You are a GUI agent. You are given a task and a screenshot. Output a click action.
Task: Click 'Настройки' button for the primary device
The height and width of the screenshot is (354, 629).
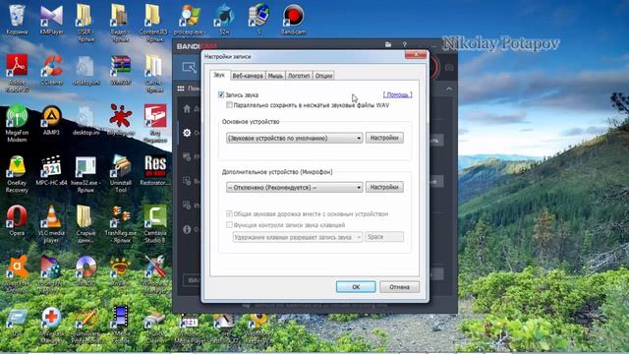click(x=384, y=138)
